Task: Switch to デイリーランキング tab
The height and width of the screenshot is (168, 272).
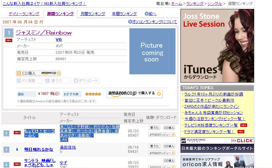Action: pyautogui.click(x=24, y=14)
